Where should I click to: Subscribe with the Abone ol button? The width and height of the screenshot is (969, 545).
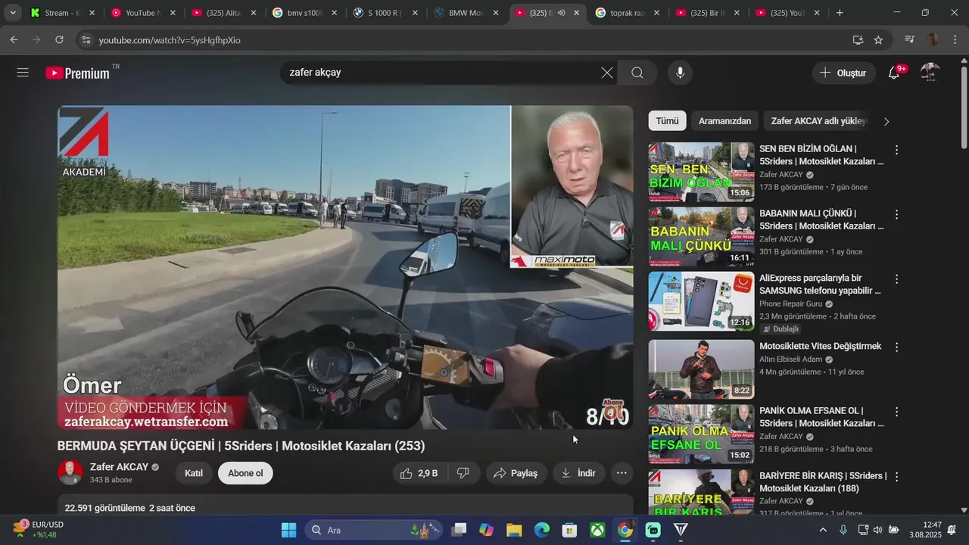point(245,473)
